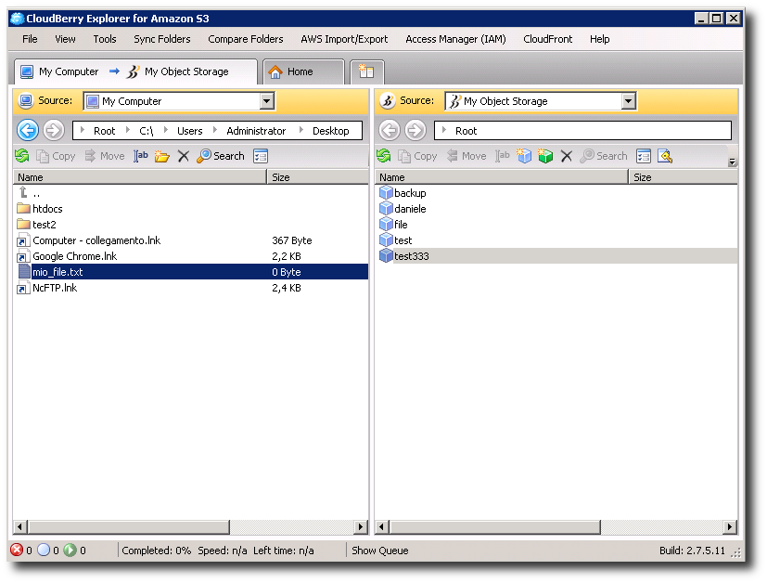Open the CloudFront menu
This screenshot has height=583, width=767.
tap(547, 39)
